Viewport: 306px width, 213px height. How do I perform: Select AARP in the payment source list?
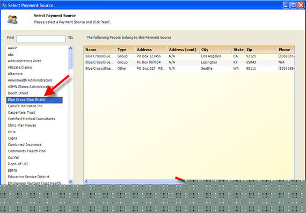12,48
